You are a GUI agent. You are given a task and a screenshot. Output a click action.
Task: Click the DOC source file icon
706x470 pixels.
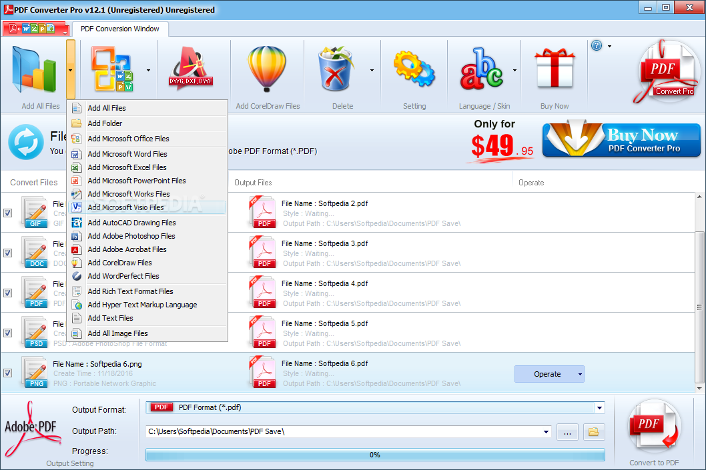tap(35, 252)
